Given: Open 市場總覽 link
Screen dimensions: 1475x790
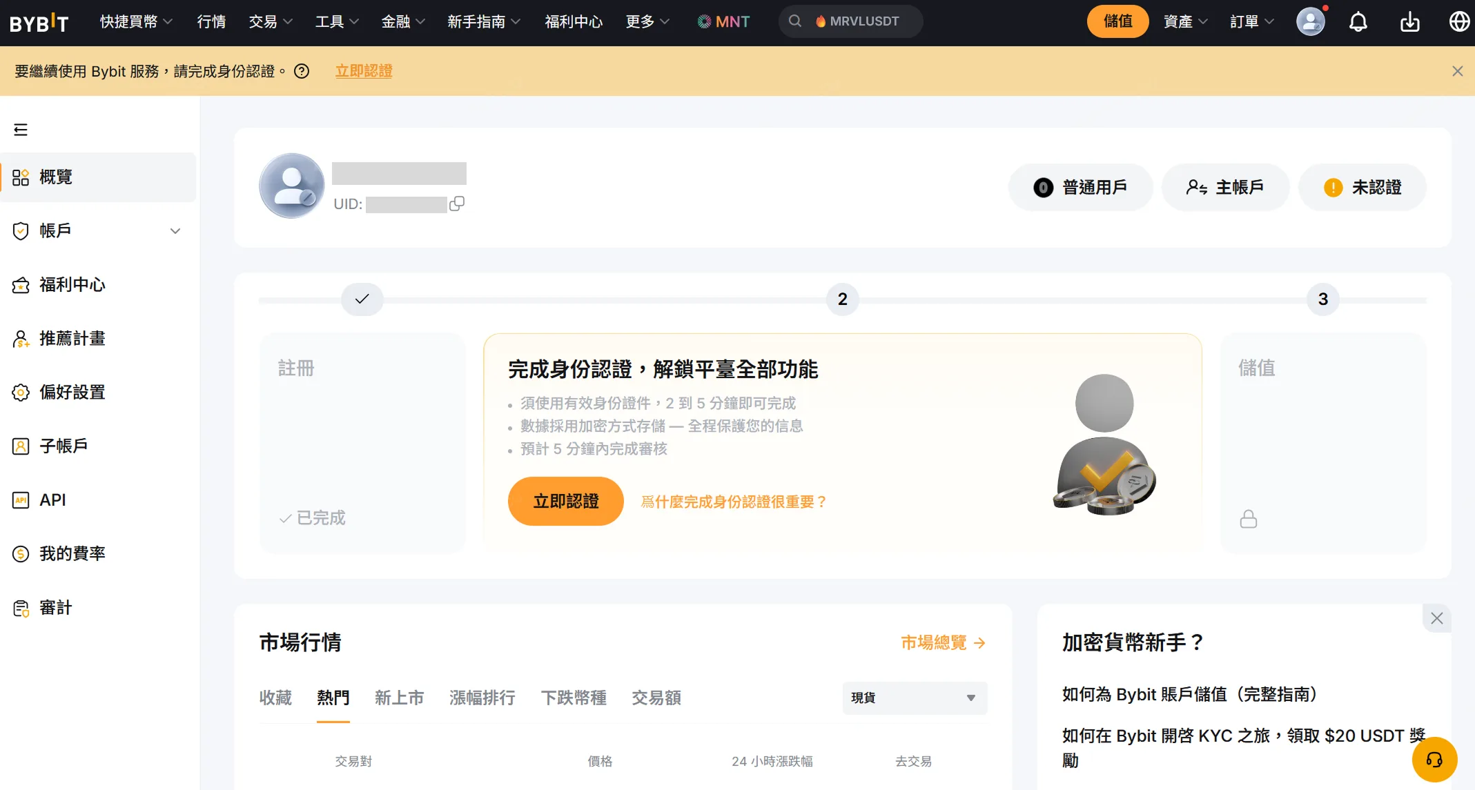Looking at the screenshot, I should [943, 643].
